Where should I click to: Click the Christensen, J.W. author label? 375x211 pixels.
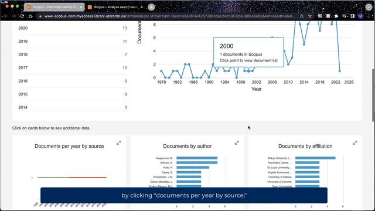click(163, 177)
